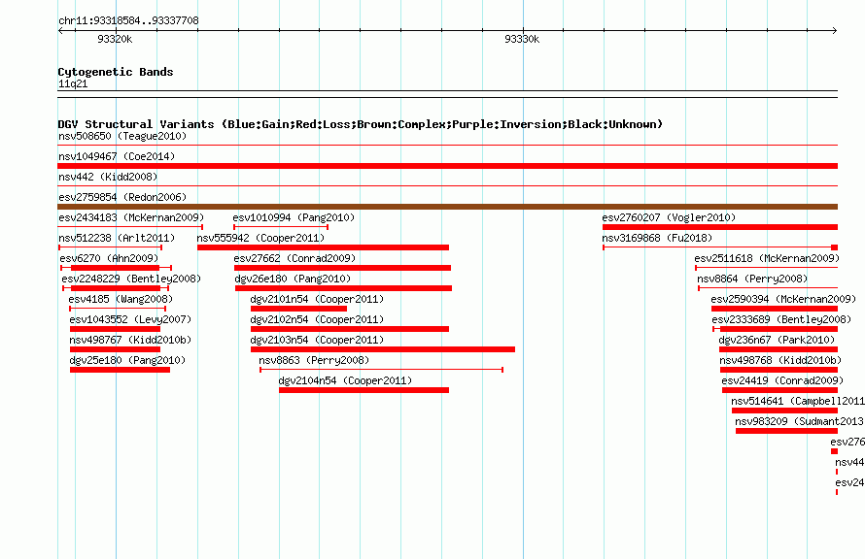This screenshot has width=865, height=559.
Task: Click nsv498767 (Kidd2010b) variant label
Action: [131, 340]
